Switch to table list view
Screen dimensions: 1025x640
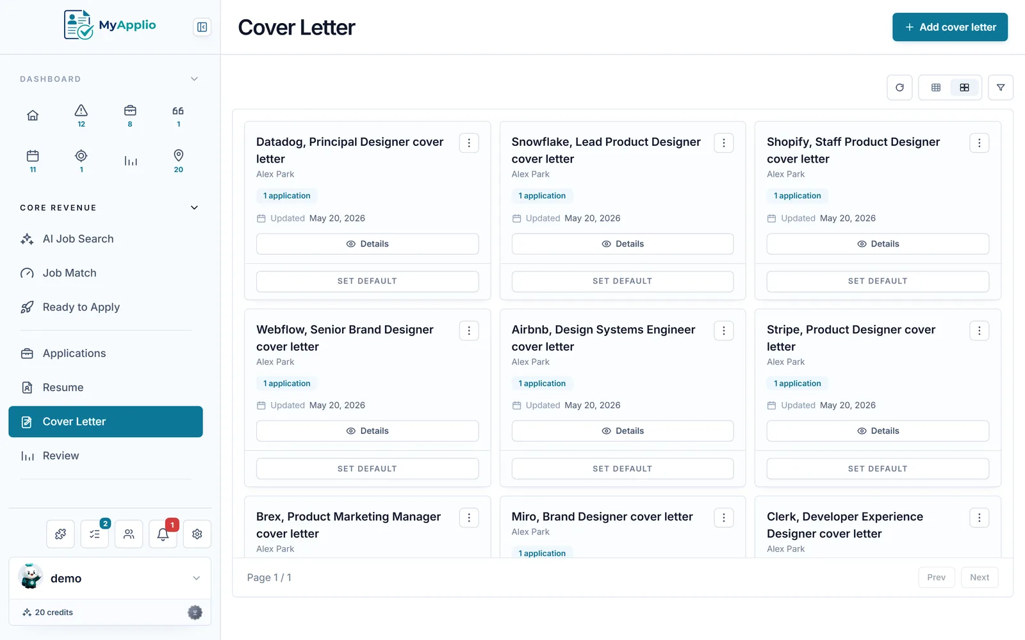coord(936,88)
